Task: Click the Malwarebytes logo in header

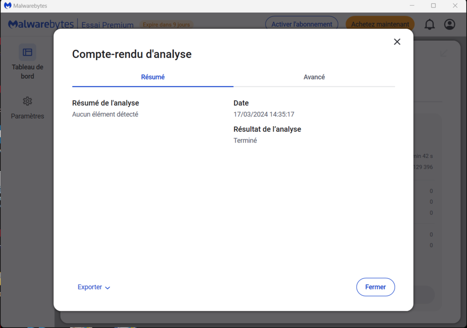Action: click(41, 24)
